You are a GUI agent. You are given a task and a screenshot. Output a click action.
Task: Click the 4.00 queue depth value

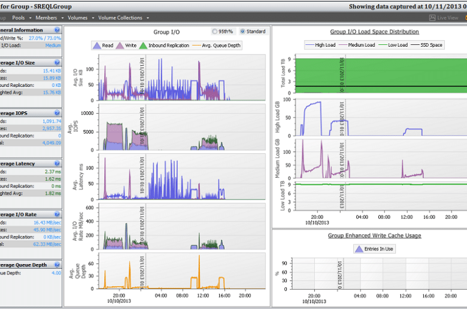click(56, 273)
